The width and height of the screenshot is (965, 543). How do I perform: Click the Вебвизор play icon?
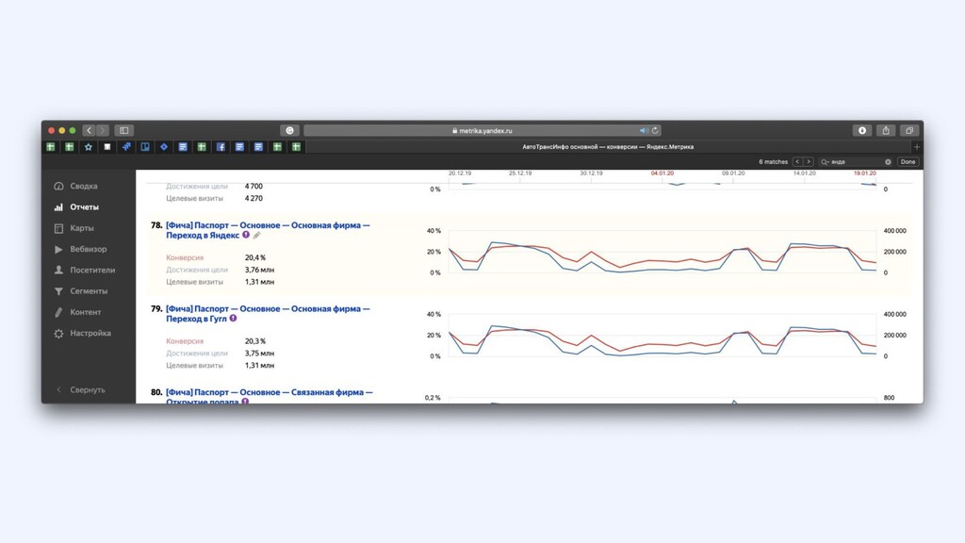(58, 249)
